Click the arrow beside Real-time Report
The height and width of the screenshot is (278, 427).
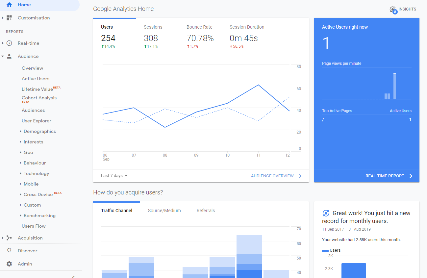click(411, 176)
